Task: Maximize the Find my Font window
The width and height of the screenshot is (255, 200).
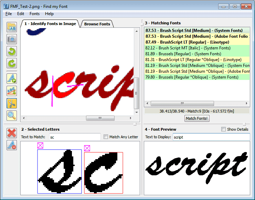Action: [235, 7]
